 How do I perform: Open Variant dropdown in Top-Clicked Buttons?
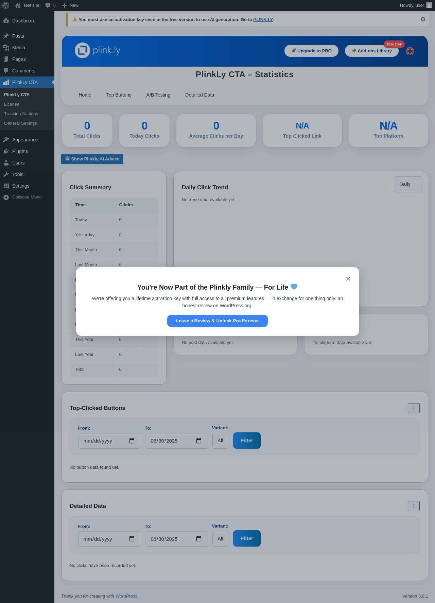(x=220, y=441)
